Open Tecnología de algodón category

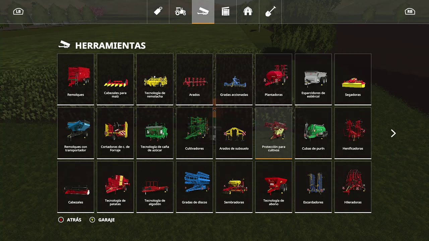155,187
